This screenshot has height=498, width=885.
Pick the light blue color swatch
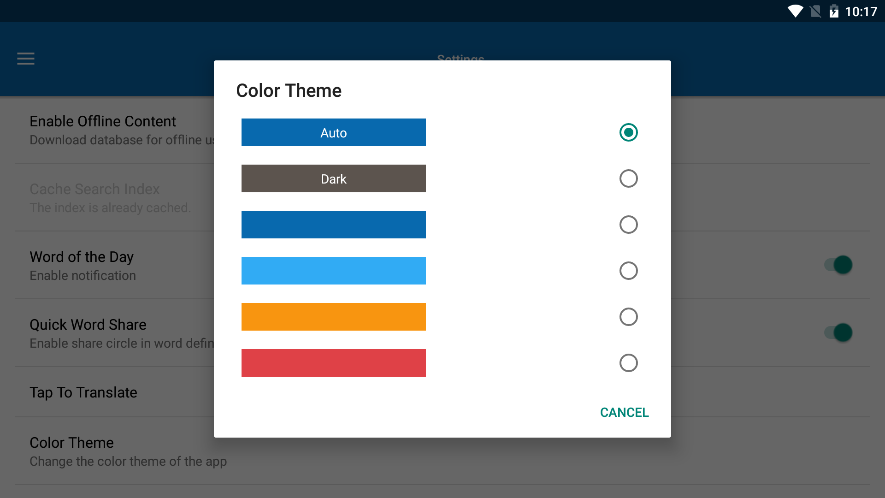[333, 271]
